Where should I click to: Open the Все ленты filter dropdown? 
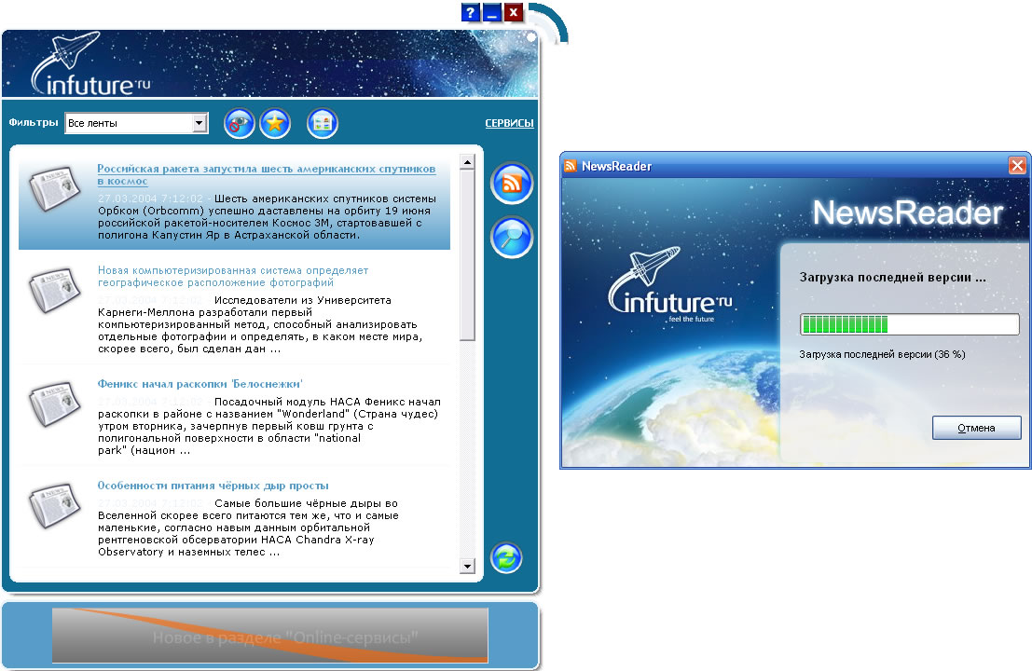pyautogui.click(x=136, y=123)
